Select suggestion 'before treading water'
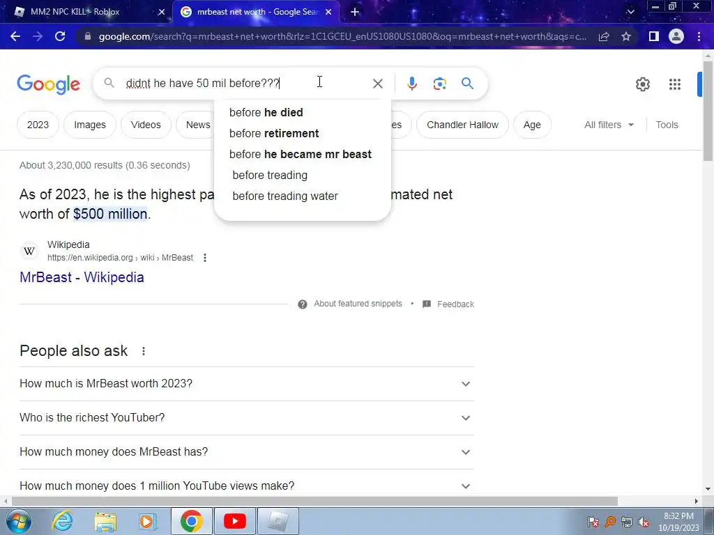Screen dimensions: 714x535 pos(303,196)
